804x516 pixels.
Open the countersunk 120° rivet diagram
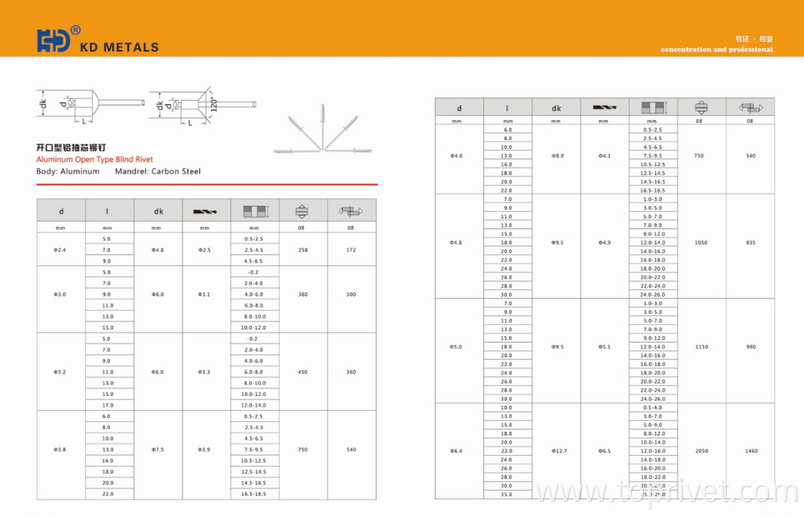pos(202,106)
